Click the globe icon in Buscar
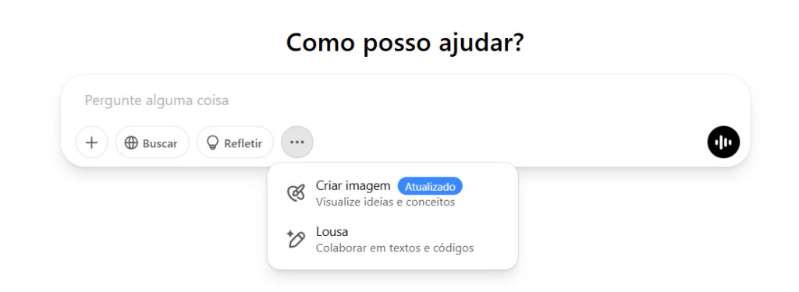Image resolution: width=799 pixels, height=292 pixels. click(x=131, y=143)
